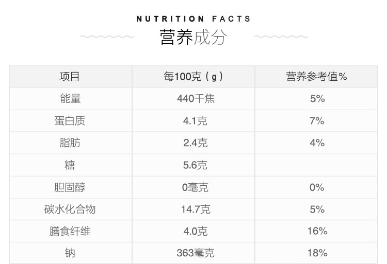Click the 440千焦 value cell
This screenshot has width=387, height=264.
tap(196, 98)
